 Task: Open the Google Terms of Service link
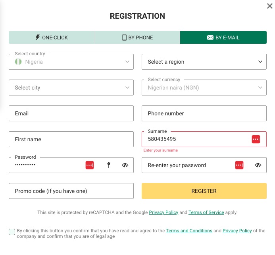click(x=206, y=212)
